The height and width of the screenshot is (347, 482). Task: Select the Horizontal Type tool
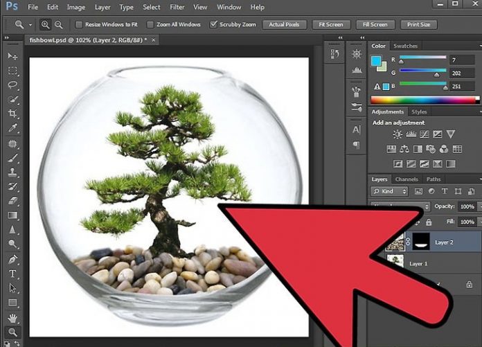(12, 274)
